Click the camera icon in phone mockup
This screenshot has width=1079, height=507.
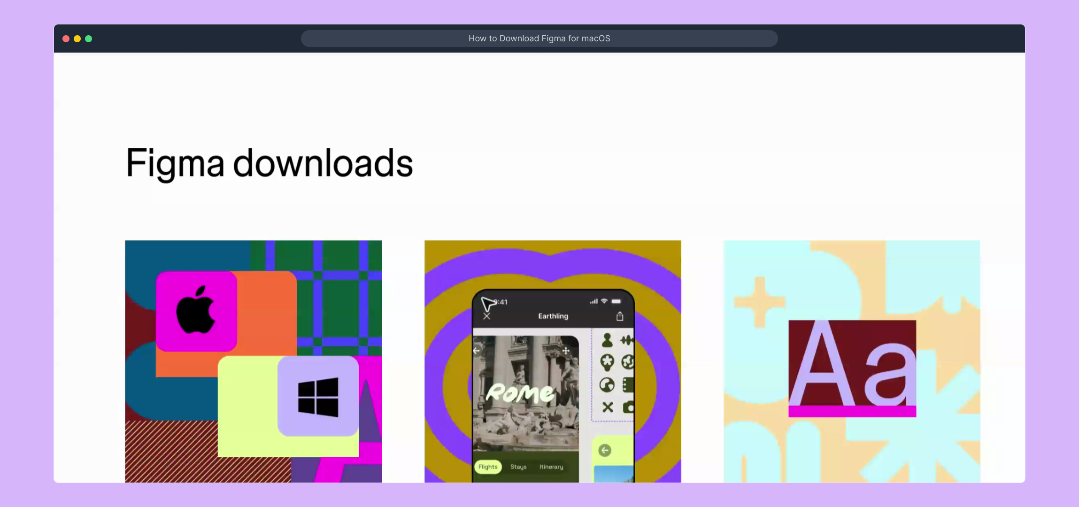pyautogui.click(x=628, y=407)
